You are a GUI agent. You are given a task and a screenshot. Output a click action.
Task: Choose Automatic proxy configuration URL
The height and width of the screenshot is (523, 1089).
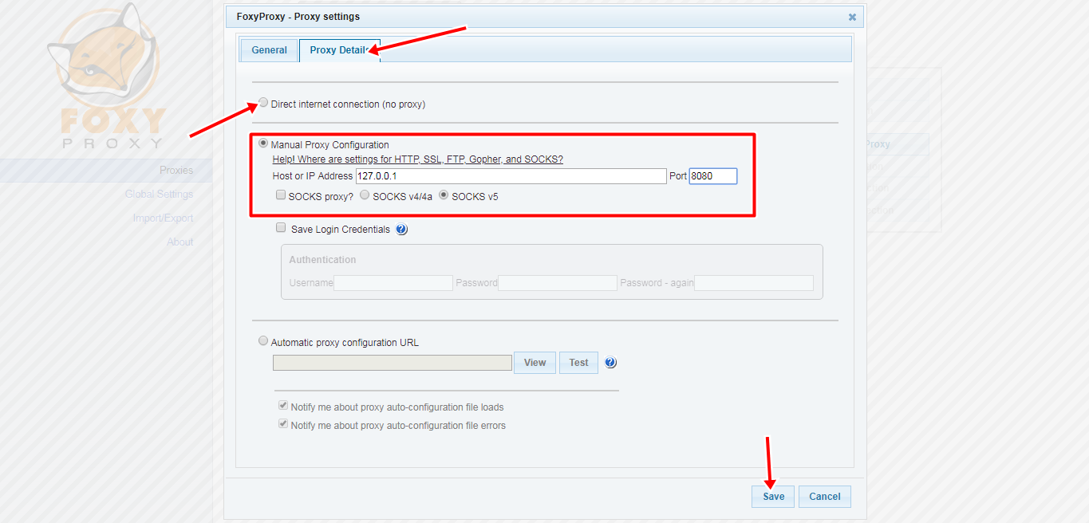(263, 340)
